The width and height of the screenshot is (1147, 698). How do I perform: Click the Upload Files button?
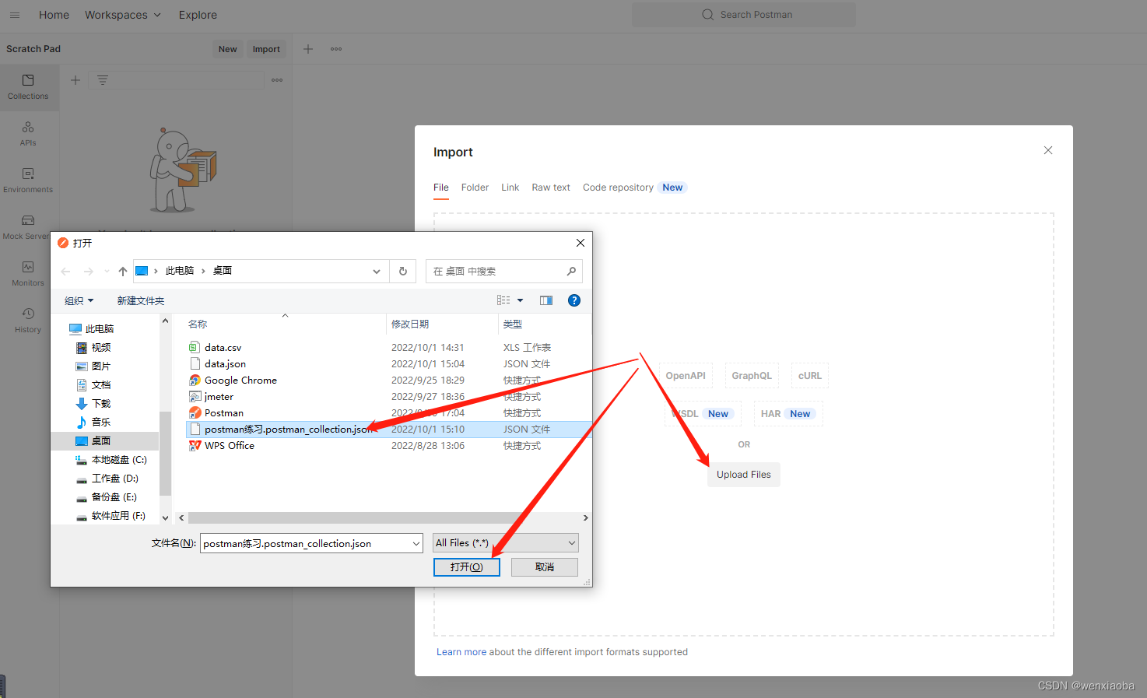744,475
